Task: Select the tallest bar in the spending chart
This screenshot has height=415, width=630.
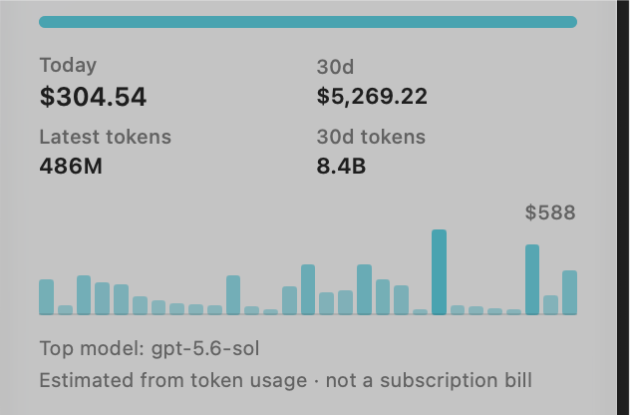Action: point(439,272)
